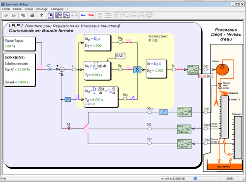Click the Srd output measurement node
The height and width of the screenshot is (182, 246).
click(x=125, y=99)
